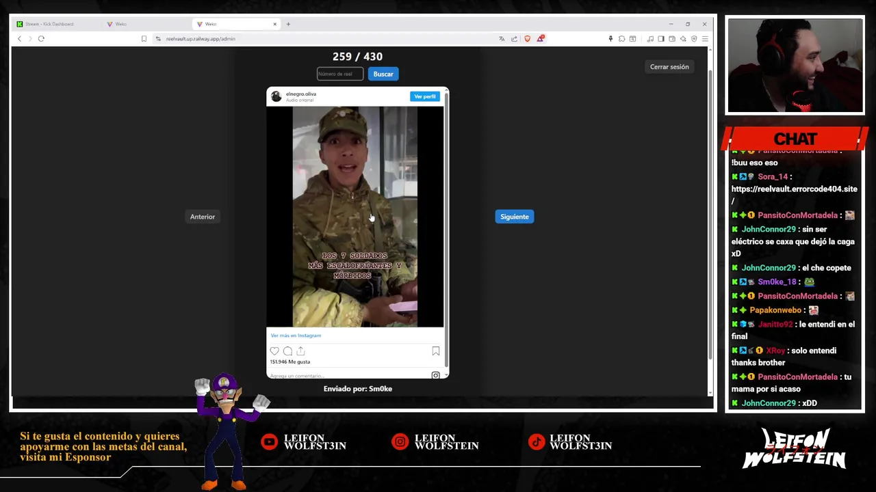Screen dimensions: 876x492
Task: Close the active Weko tab
Action: 275,24
